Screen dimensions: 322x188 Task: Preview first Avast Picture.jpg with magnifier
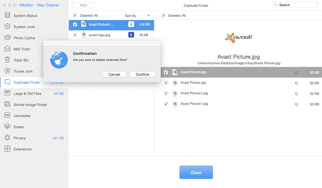coord(297,73)
